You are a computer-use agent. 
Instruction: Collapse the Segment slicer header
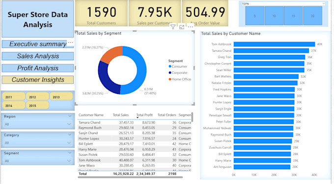click(70, 153)
